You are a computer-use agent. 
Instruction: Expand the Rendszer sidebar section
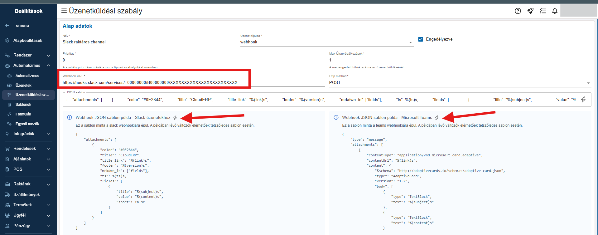tap(48, 55)
